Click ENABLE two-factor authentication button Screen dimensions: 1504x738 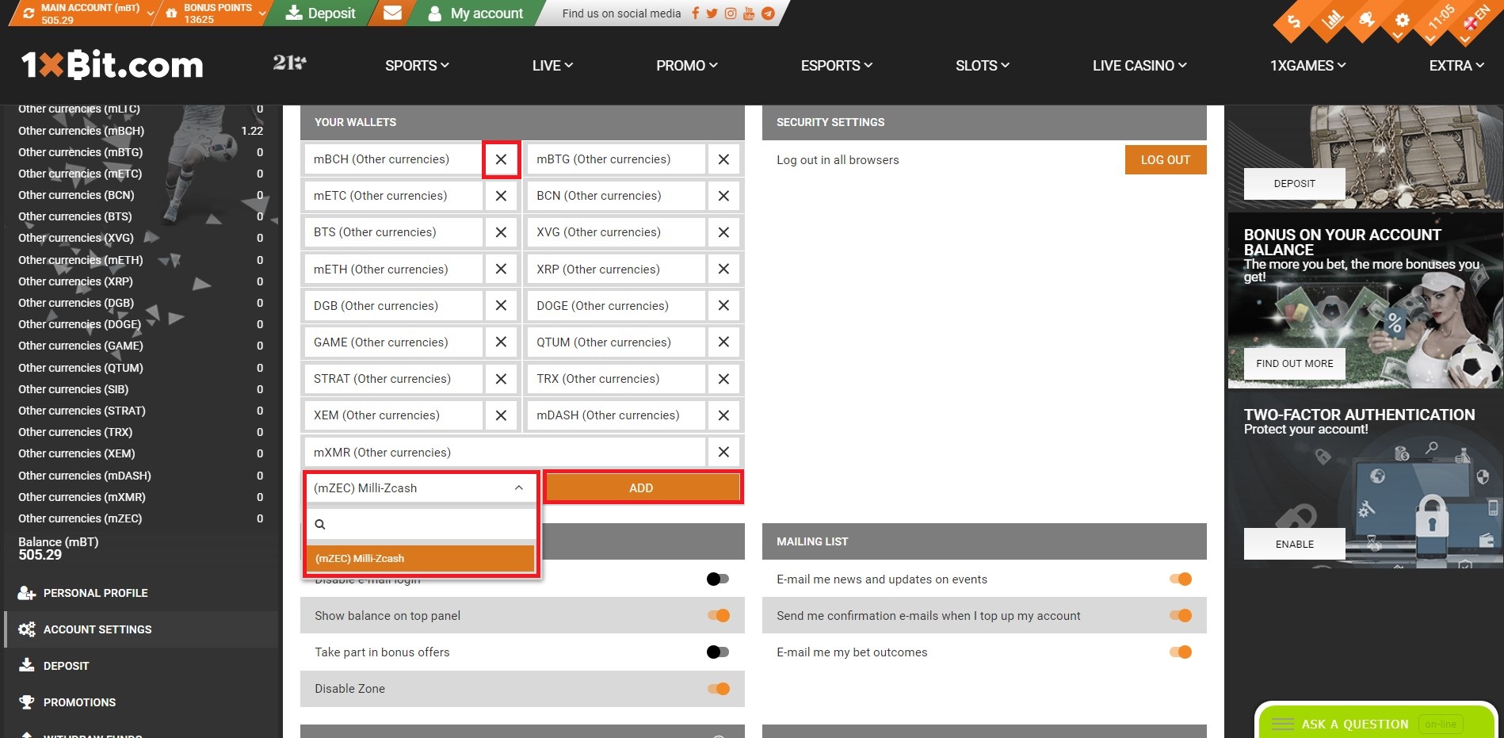coord(1294,544)
